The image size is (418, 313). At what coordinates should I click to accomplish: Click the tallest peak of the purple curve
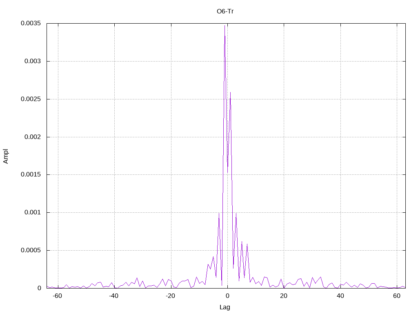pyautogui.click(x=225, y=26)
